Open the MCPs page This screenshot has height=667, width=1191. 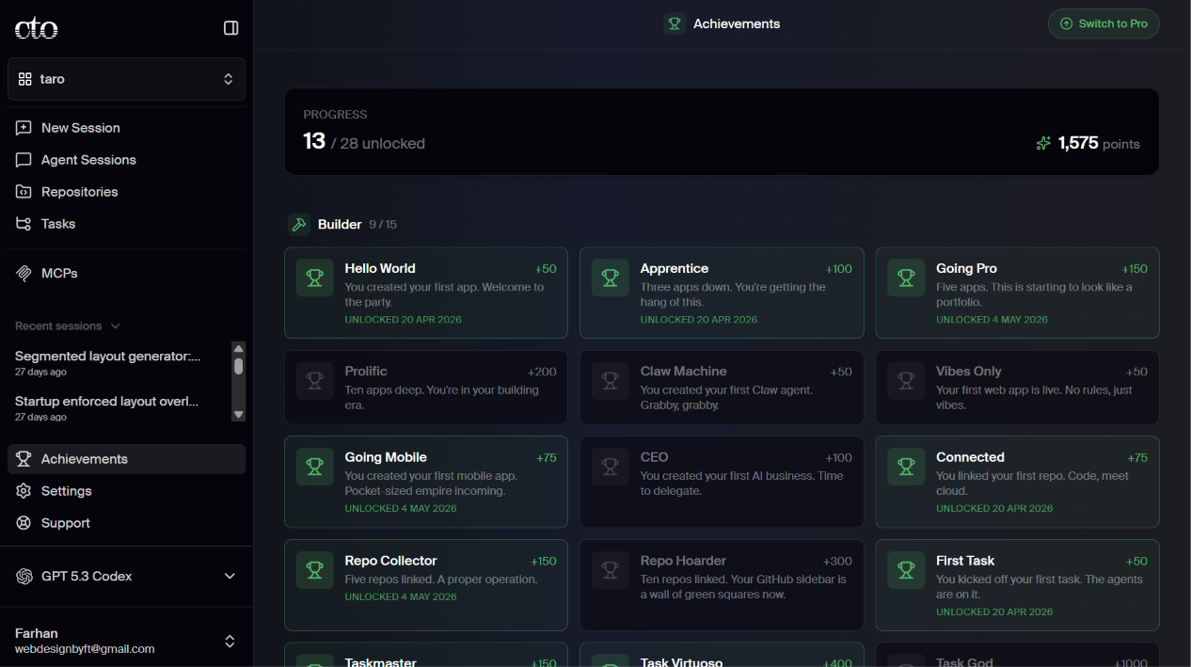[x=126, y=273]
